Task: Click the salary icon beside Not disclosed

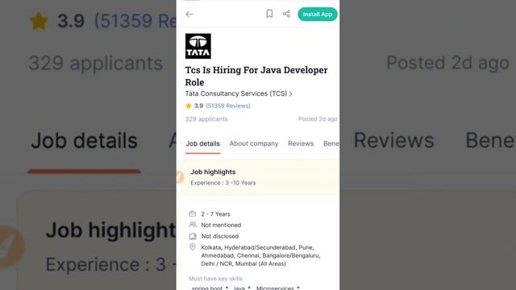Action: coord(193,236)
